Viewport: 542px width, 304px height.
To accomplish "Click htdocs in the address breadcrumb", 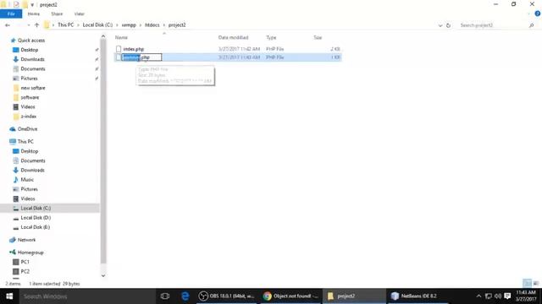I will pos(152,25).
